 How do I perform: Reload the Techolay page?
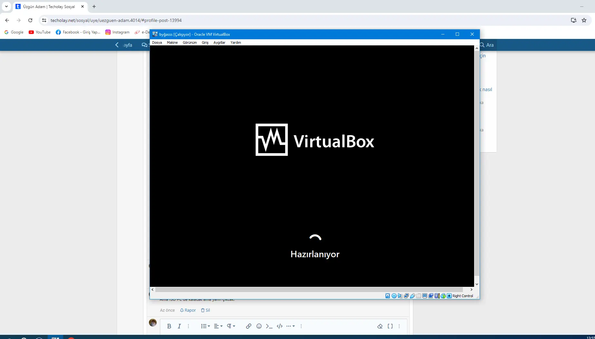click(x=30, y=20)
